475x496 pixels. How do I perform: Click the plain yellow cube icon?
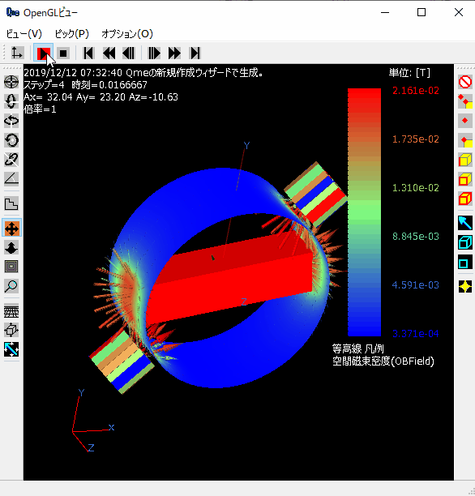pos(465,160)
